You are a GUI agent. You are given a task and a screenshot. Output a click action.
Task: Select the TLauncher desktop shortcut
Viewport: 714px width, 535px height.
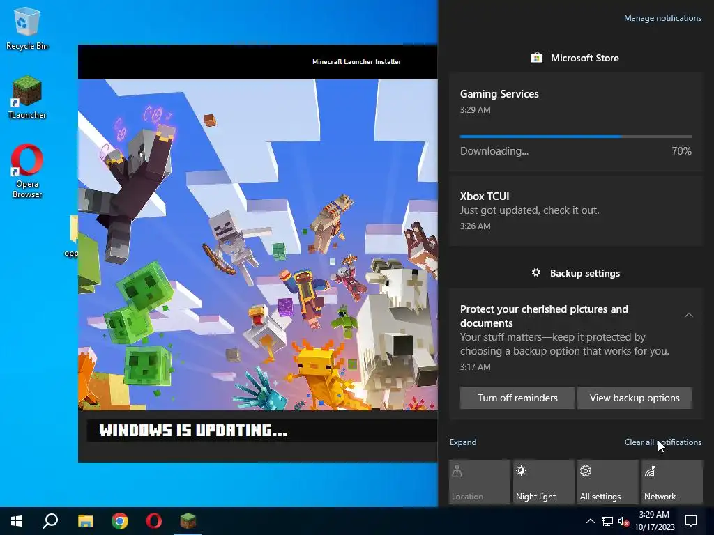coord(27,98)
